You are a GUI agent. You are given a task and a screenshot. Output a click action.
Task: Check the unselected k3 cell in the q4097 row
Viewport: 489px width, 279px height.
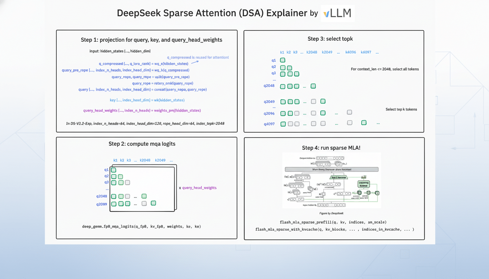tap(297, 124)
